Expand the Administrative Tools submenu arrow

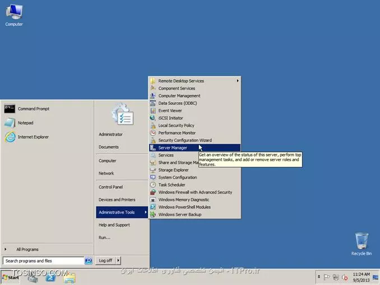145,212
